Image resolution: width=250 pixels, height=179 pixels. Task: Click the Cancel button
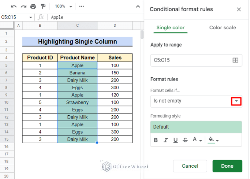tap(190, 166)
